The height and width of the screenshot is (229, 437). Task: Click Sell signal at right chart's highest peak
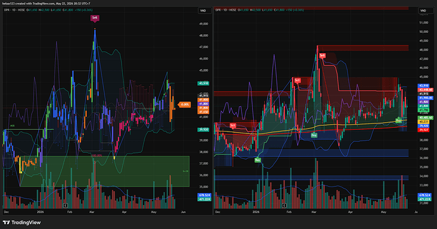coord(322,56)
